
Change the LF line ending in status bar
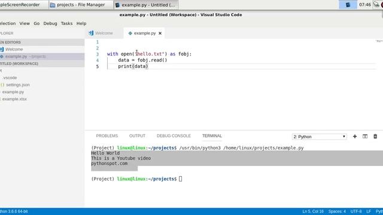(369, 211)
